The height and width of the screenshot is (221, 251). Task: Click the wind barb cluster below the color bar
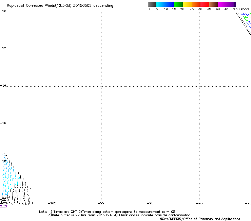[x=243, y=23]
